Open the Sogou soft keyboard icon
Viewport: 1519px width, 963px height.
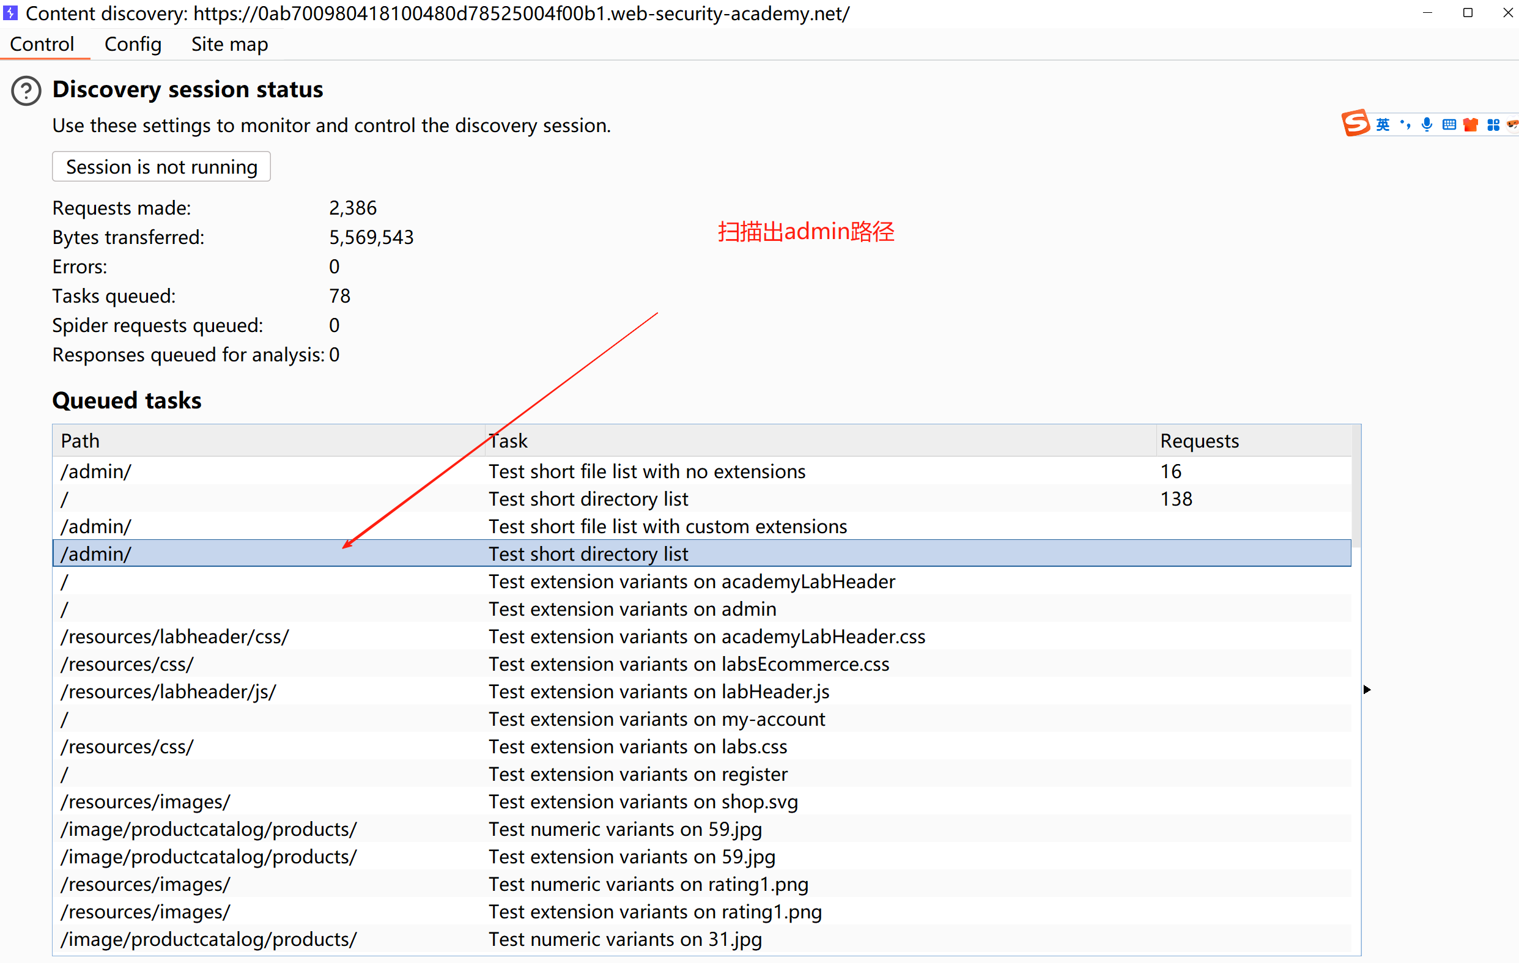point(1449,125)
